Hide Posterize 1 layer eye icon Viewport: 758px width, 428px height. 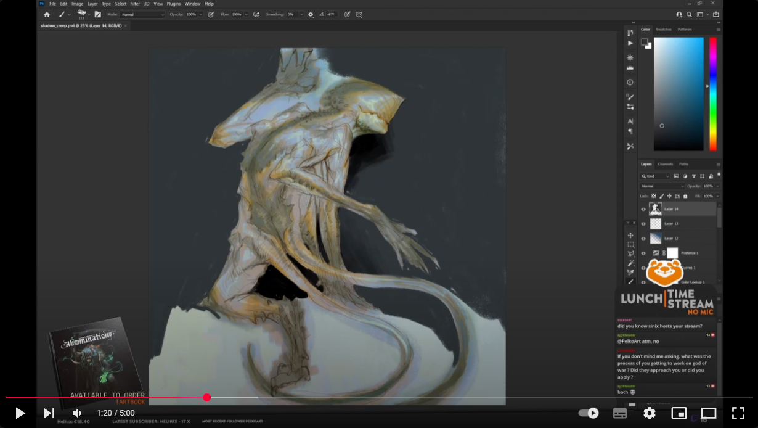click(x=643, y=253)
